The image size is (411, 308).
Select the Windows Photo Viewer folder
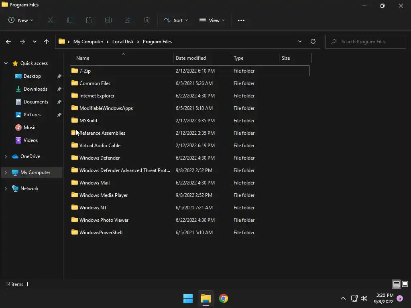190,220
